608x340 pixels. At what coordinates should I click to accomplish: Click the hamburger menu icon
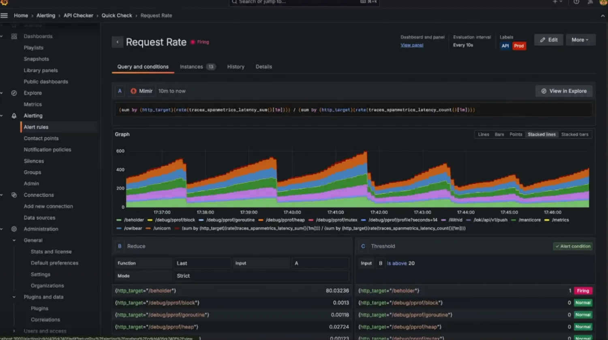click(4, 15)
